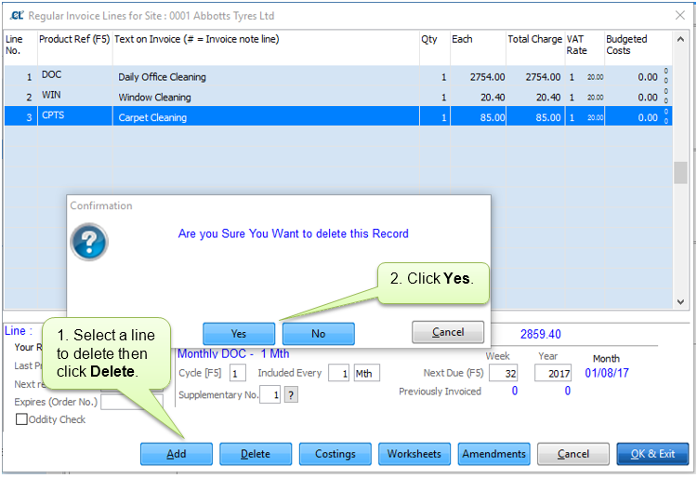Image resolution: width=697 pixels, height=478 pixels.
Task: Click the Add button
Action: tap(176, 454)
